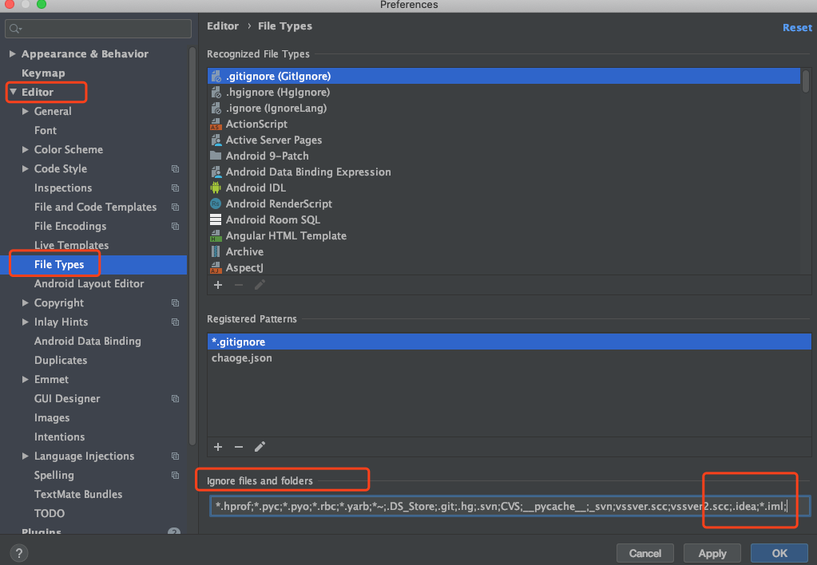
Task: Add a new registered pattern
Action: pyautogui.click(x=218, y=447)
